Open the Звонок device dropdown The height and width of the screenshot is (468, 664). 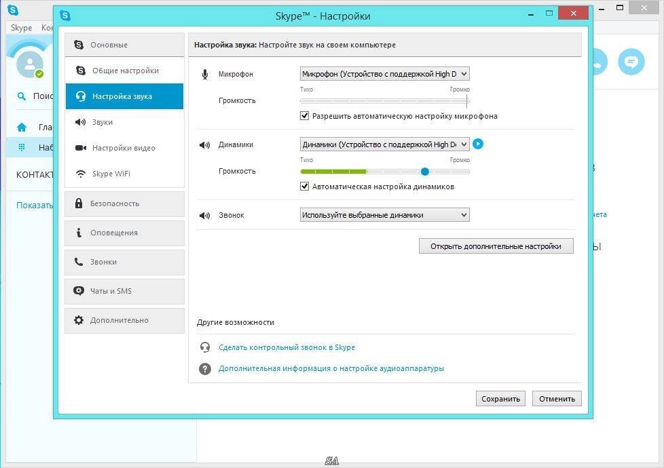tap(384, 215)
